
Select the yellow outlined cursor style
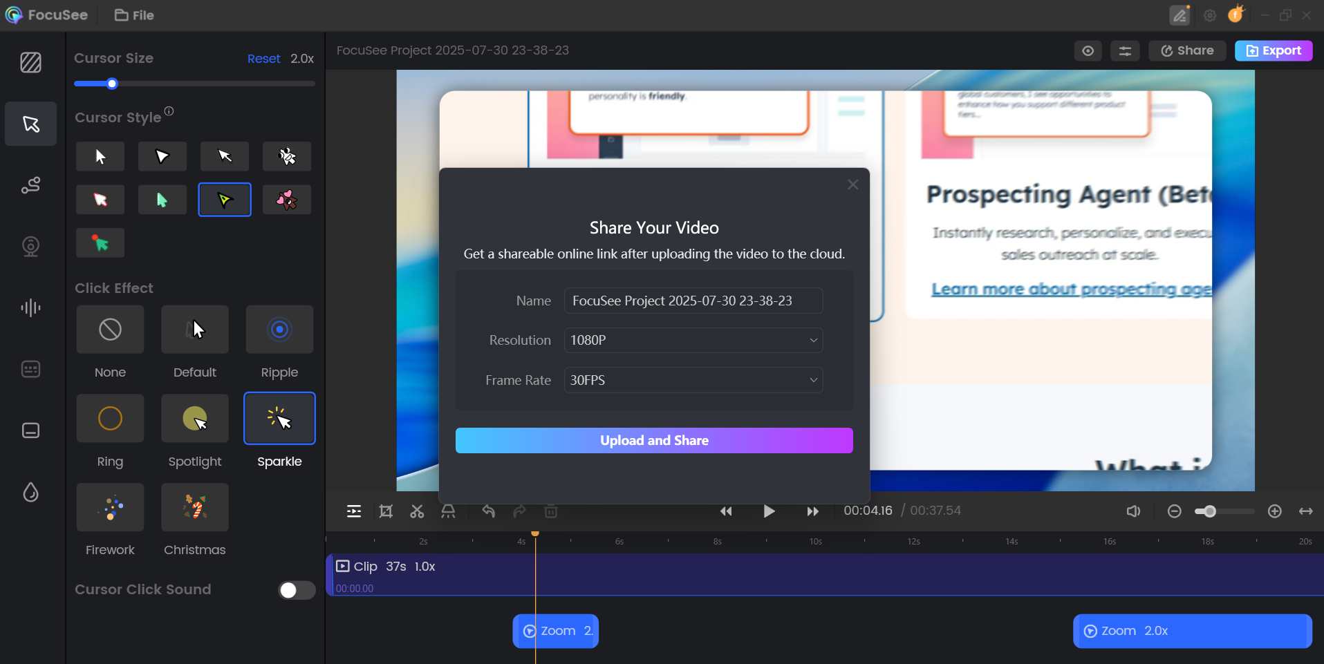[x=225, y=200]
